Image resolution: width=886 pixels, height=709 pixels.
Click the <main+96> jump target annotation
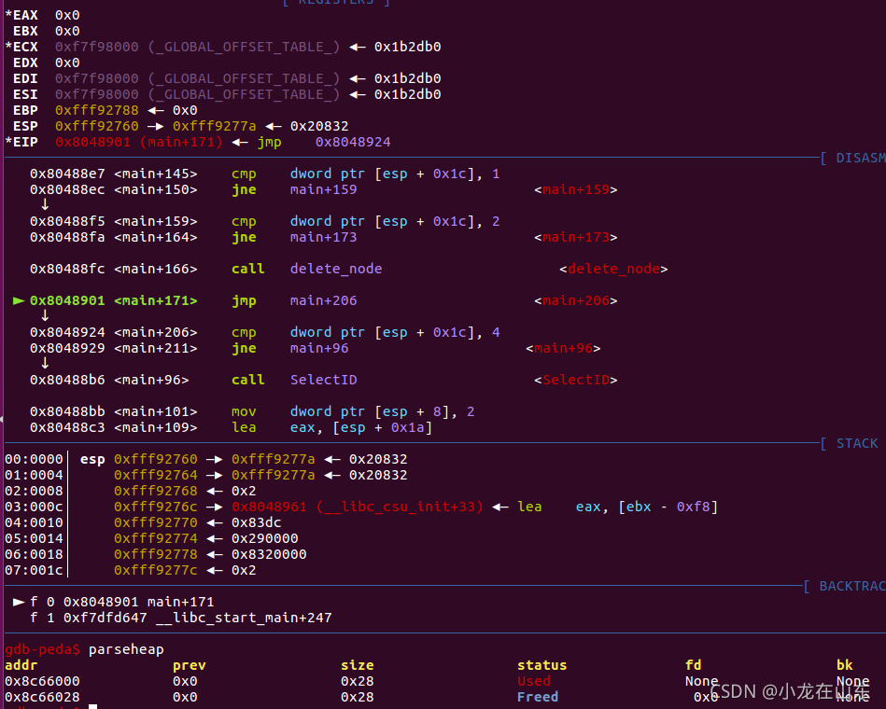[563, 348]
